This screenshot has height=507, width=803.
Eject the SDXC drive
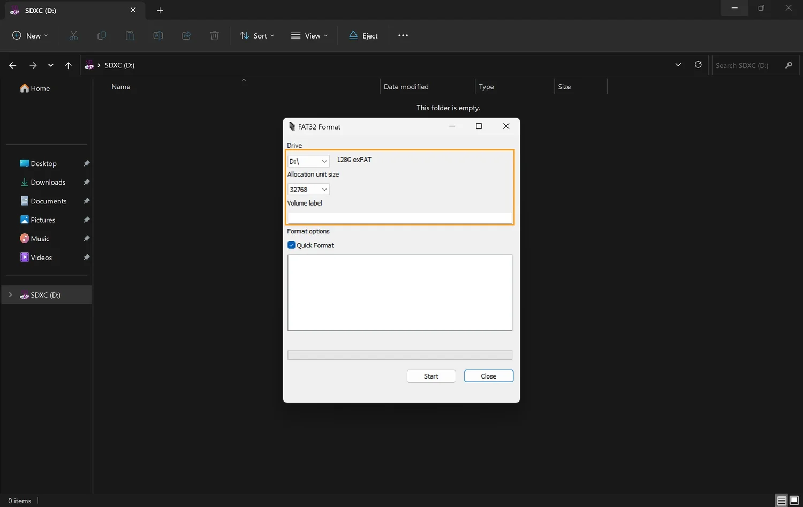(363, 35)
